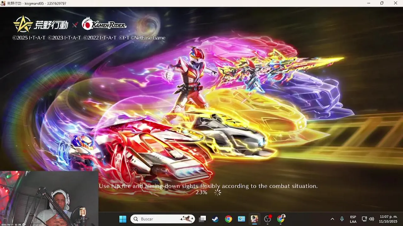Open the blue monitor app on taskbar
Viewport: 403px width, 226px height.
point(241,219)
